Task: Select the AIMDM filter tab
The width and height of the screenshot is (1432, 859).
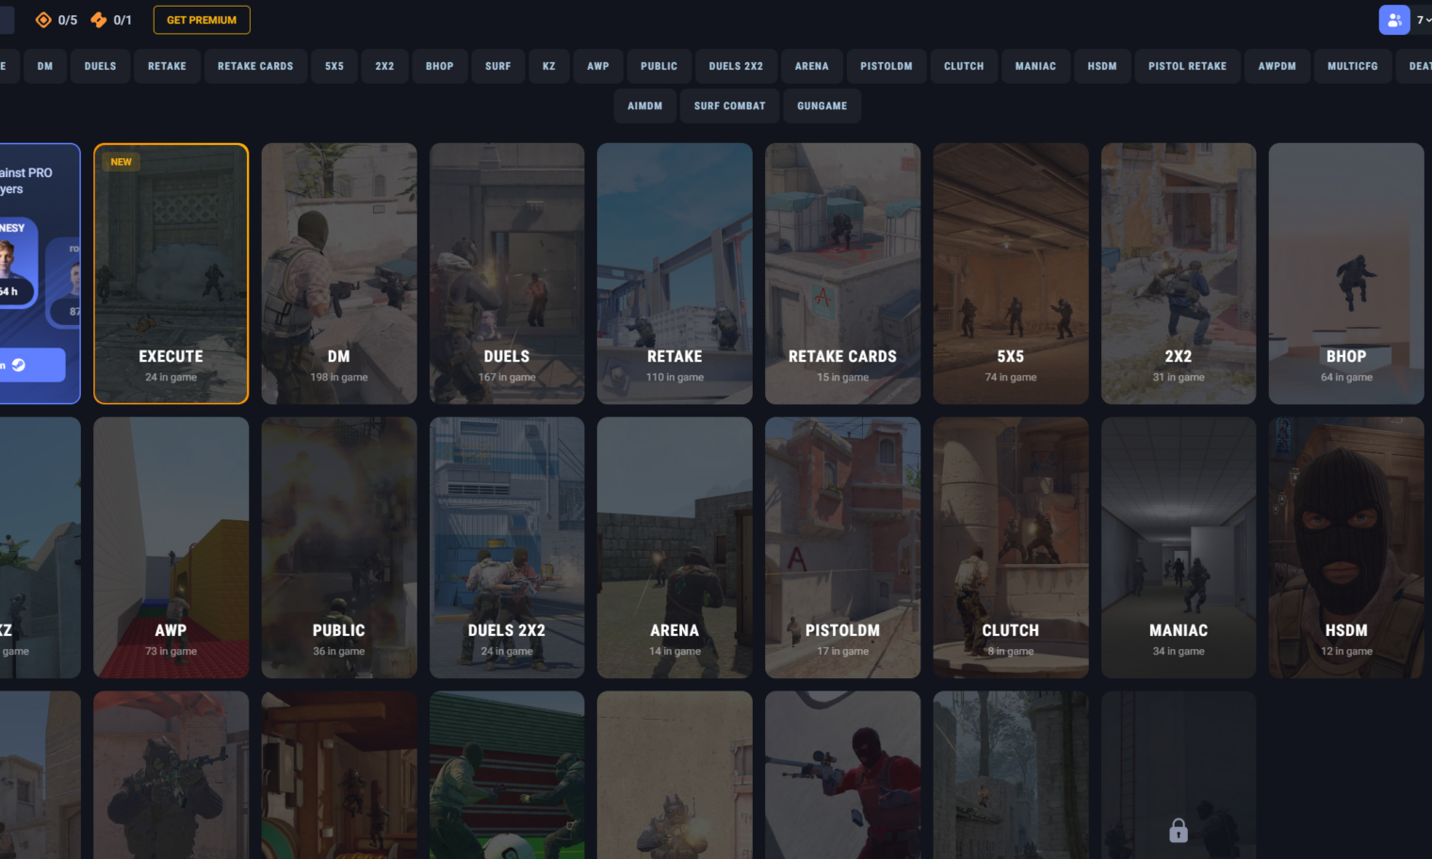Action: tap(644, 105)
